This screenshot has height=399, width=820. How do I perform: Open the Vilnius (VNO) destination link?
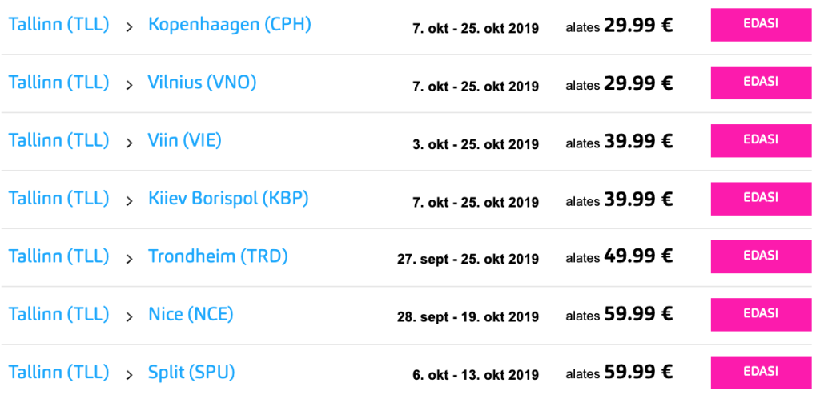pyautogui.click(x=202, y=83)
